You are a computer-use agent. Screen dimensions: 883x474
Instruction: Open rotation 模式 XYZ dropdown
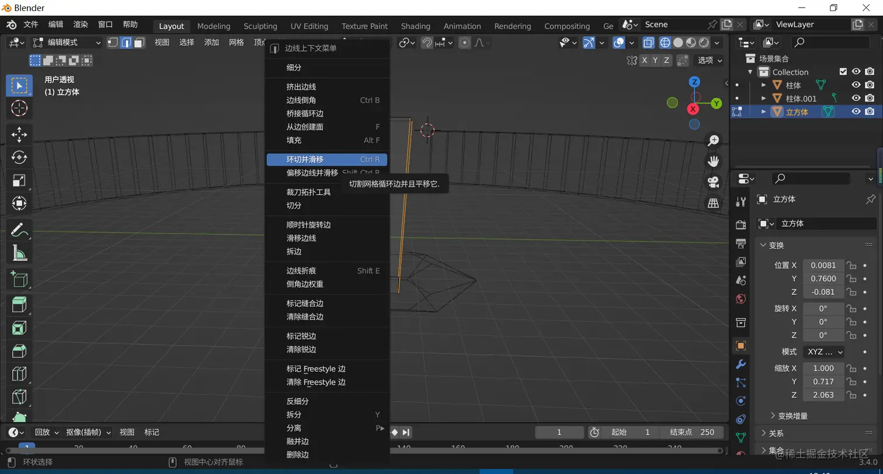point(823,351)
